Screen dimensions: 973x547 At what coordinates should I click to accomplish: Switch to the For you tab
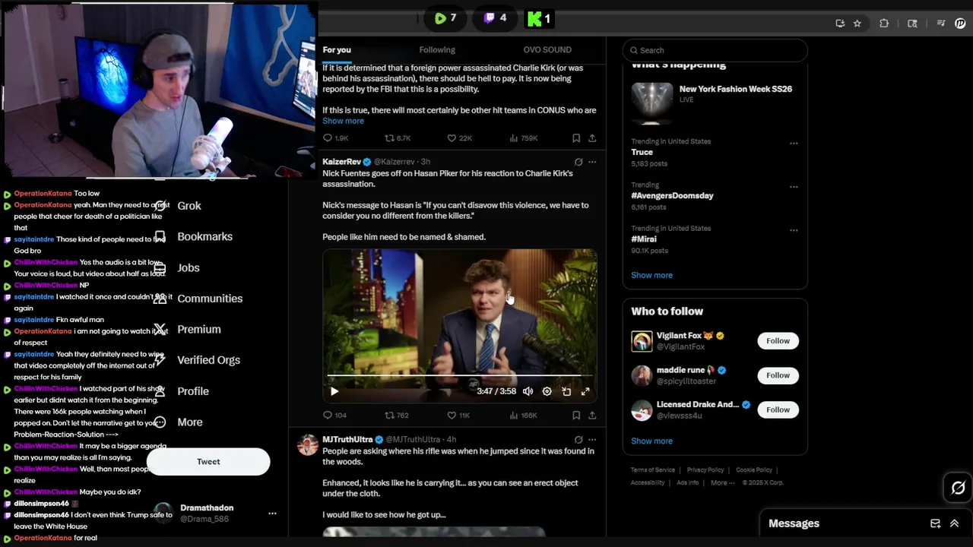tap(337, 50)
